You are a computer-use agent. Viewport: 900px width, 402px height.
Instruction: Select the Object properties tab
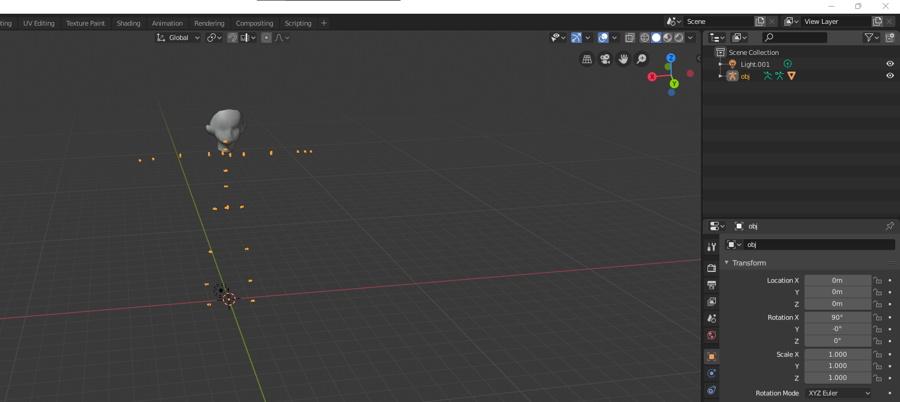click(x=711, y=356)
